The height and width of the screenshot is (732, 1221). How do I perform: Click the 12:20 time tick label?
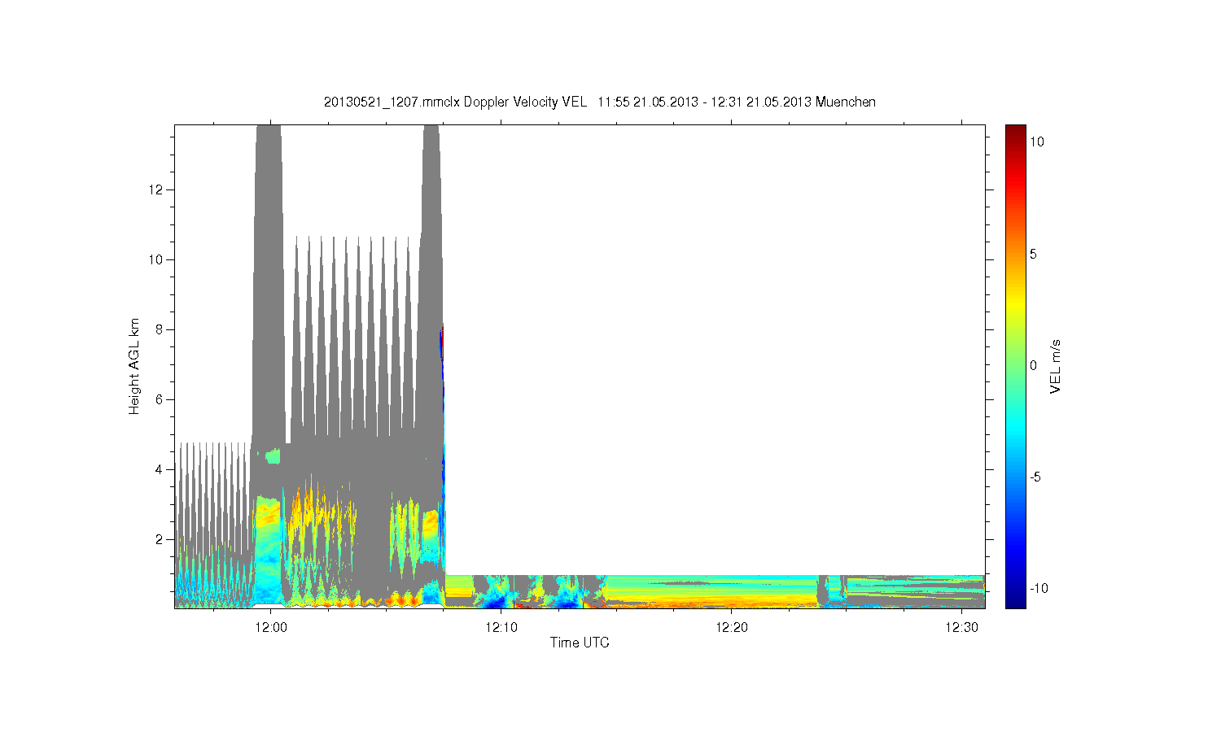pyautogui.click(x=732, y=627)
